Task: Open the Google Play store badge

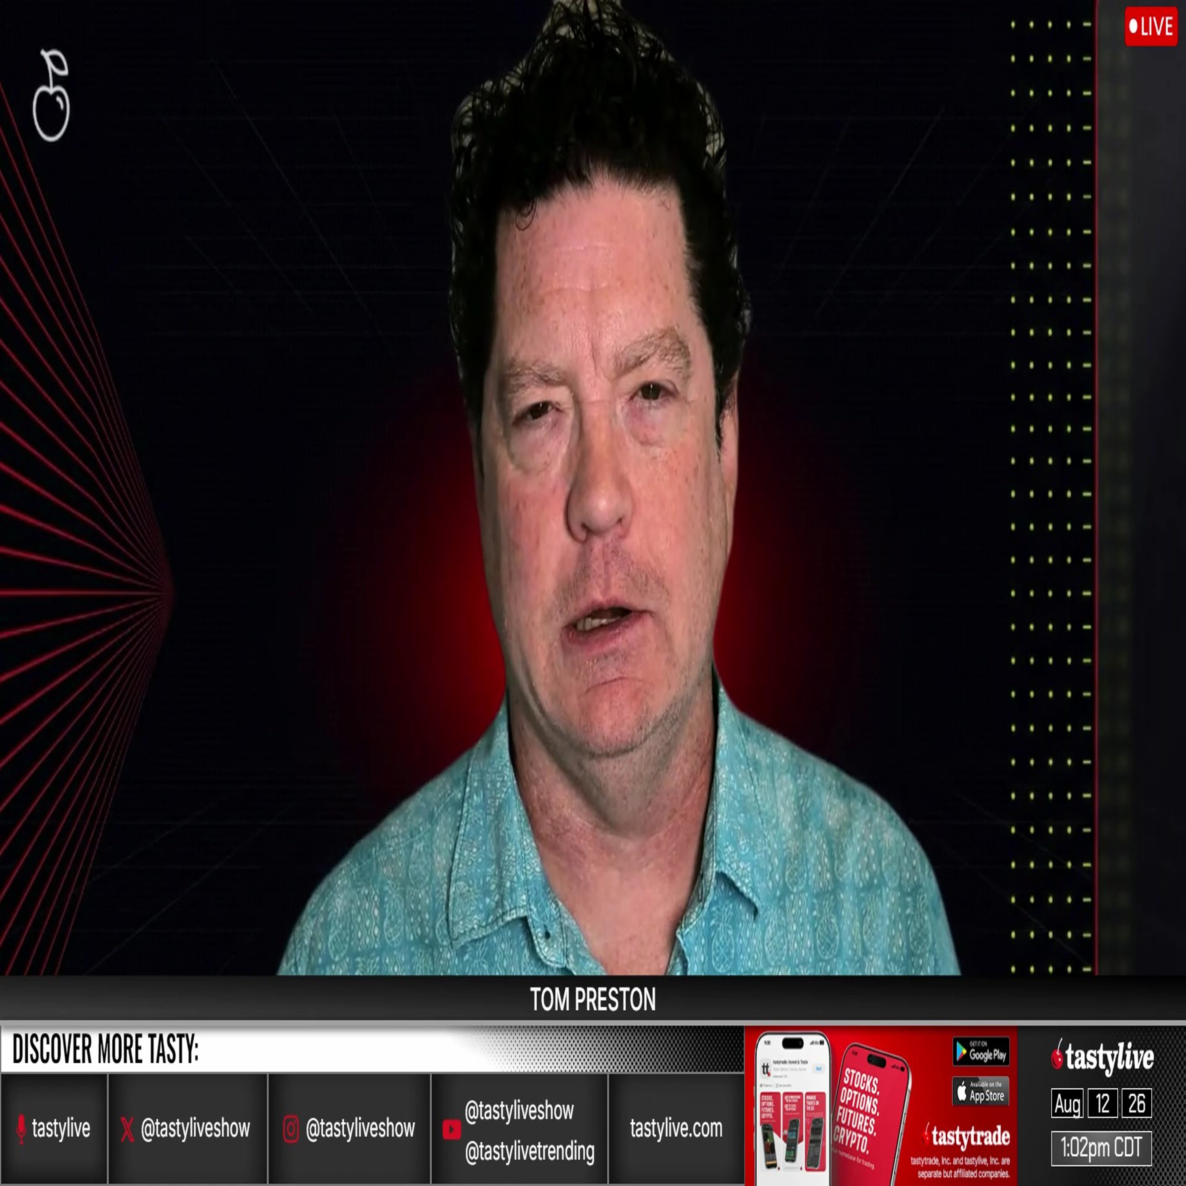Action: [981, 1052]
